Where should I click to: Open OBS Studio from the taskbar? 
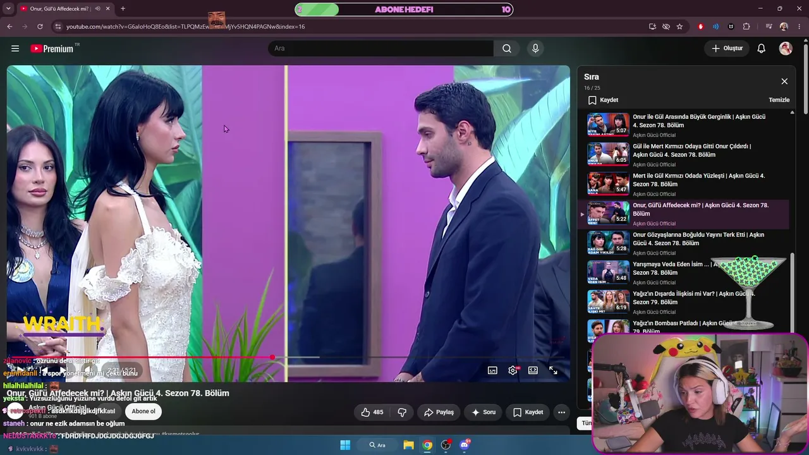(x=446, y=445)
